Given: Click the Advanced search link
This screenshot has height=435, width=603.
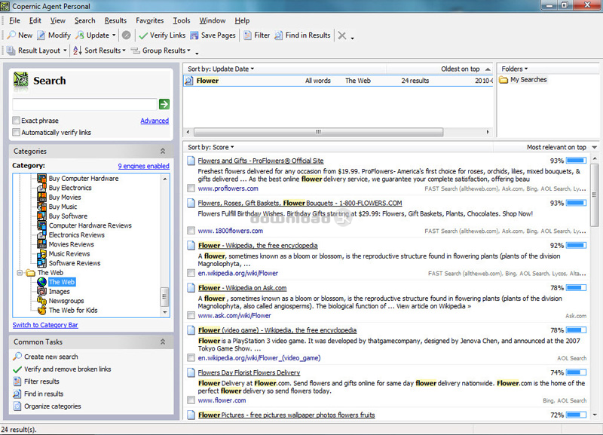Looking at the screenshot, I should [155, 121].
